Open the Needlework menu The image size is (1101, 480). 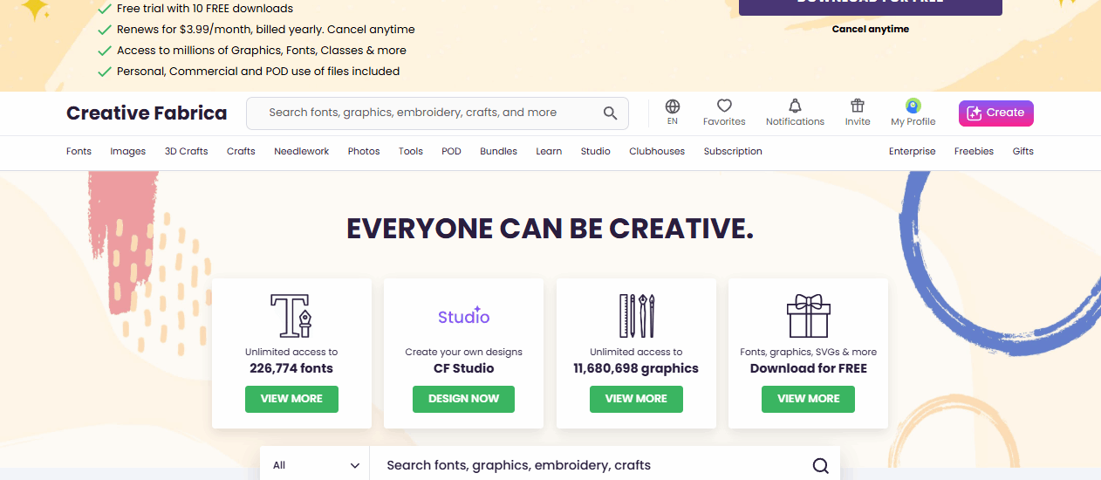pyautogui.click(x=302, y=151)
